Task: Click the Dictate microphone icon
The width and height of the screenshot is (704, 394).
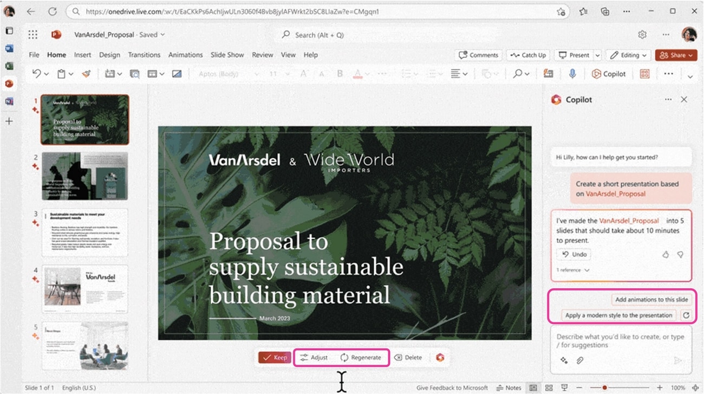Action: (x=572, y=74)
